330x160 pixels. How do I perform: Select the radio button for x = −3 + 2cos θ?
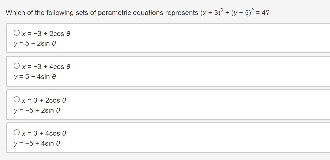[x=17, y=33]
